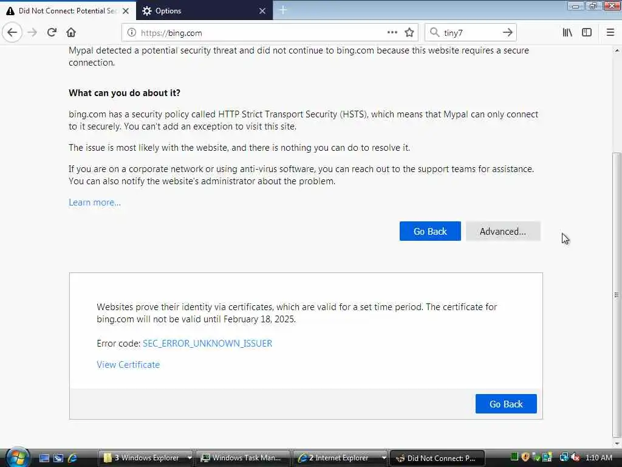The width and height of the screenshot is (622, 467).
Task: Click the 1:10 AM clock
Action: pyautogui.click(x=598, y=458)
